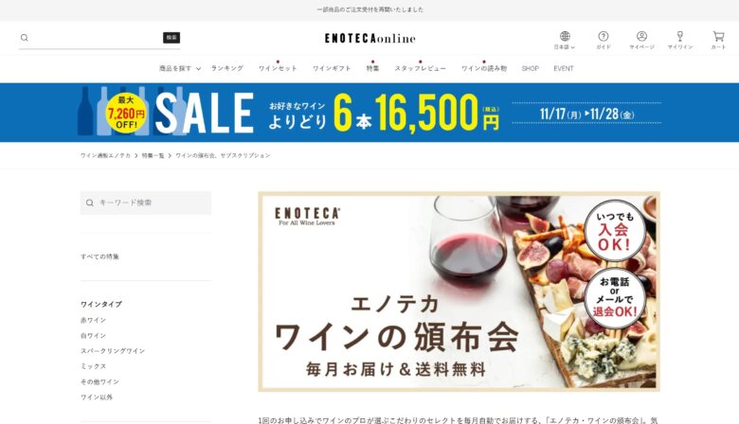Go to My Page account icon

pyautogui.click(x=641, y=36)
